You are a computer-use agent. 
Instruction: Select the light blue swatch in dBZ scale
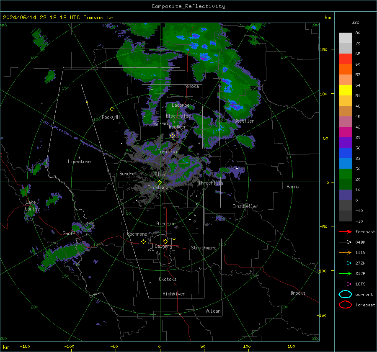[345, 163]
